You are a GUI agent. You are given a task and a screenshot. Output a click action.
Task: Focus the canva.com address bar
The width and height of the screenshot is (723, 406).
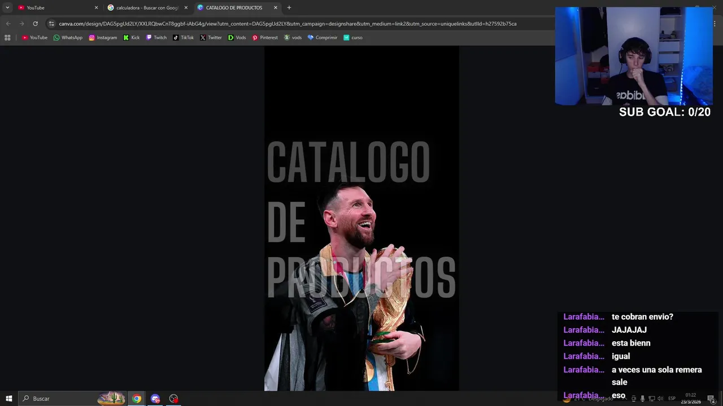288,24
